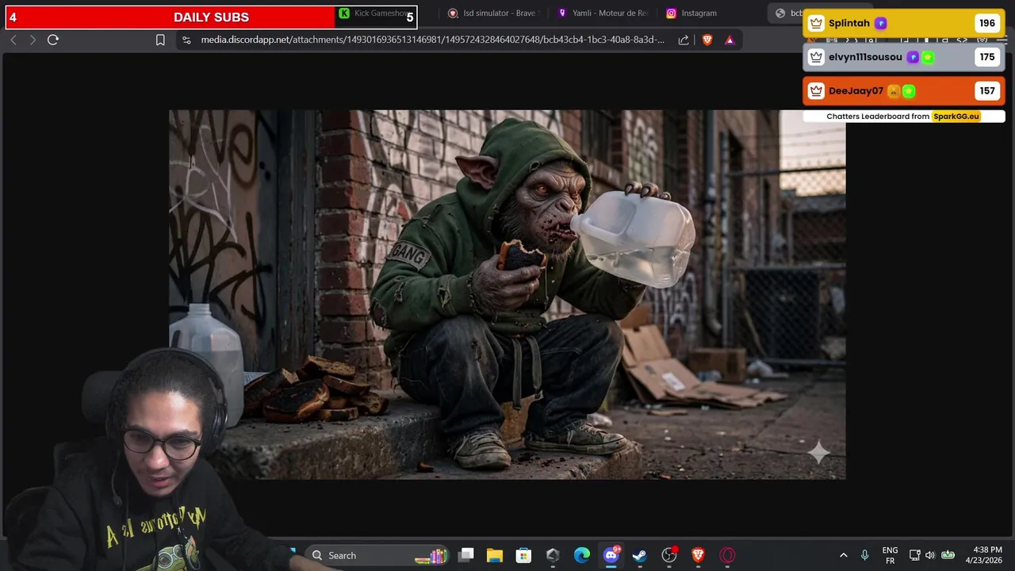Open the 4:38 PM clock calendar

pos(985,555)
